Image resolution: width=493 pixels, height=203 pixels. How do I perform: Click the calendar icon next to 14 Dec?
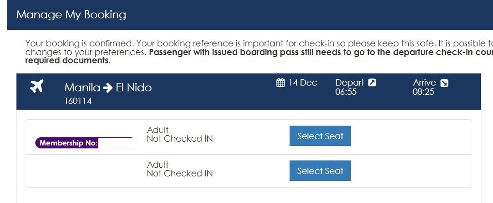click(x=280, y=83)
